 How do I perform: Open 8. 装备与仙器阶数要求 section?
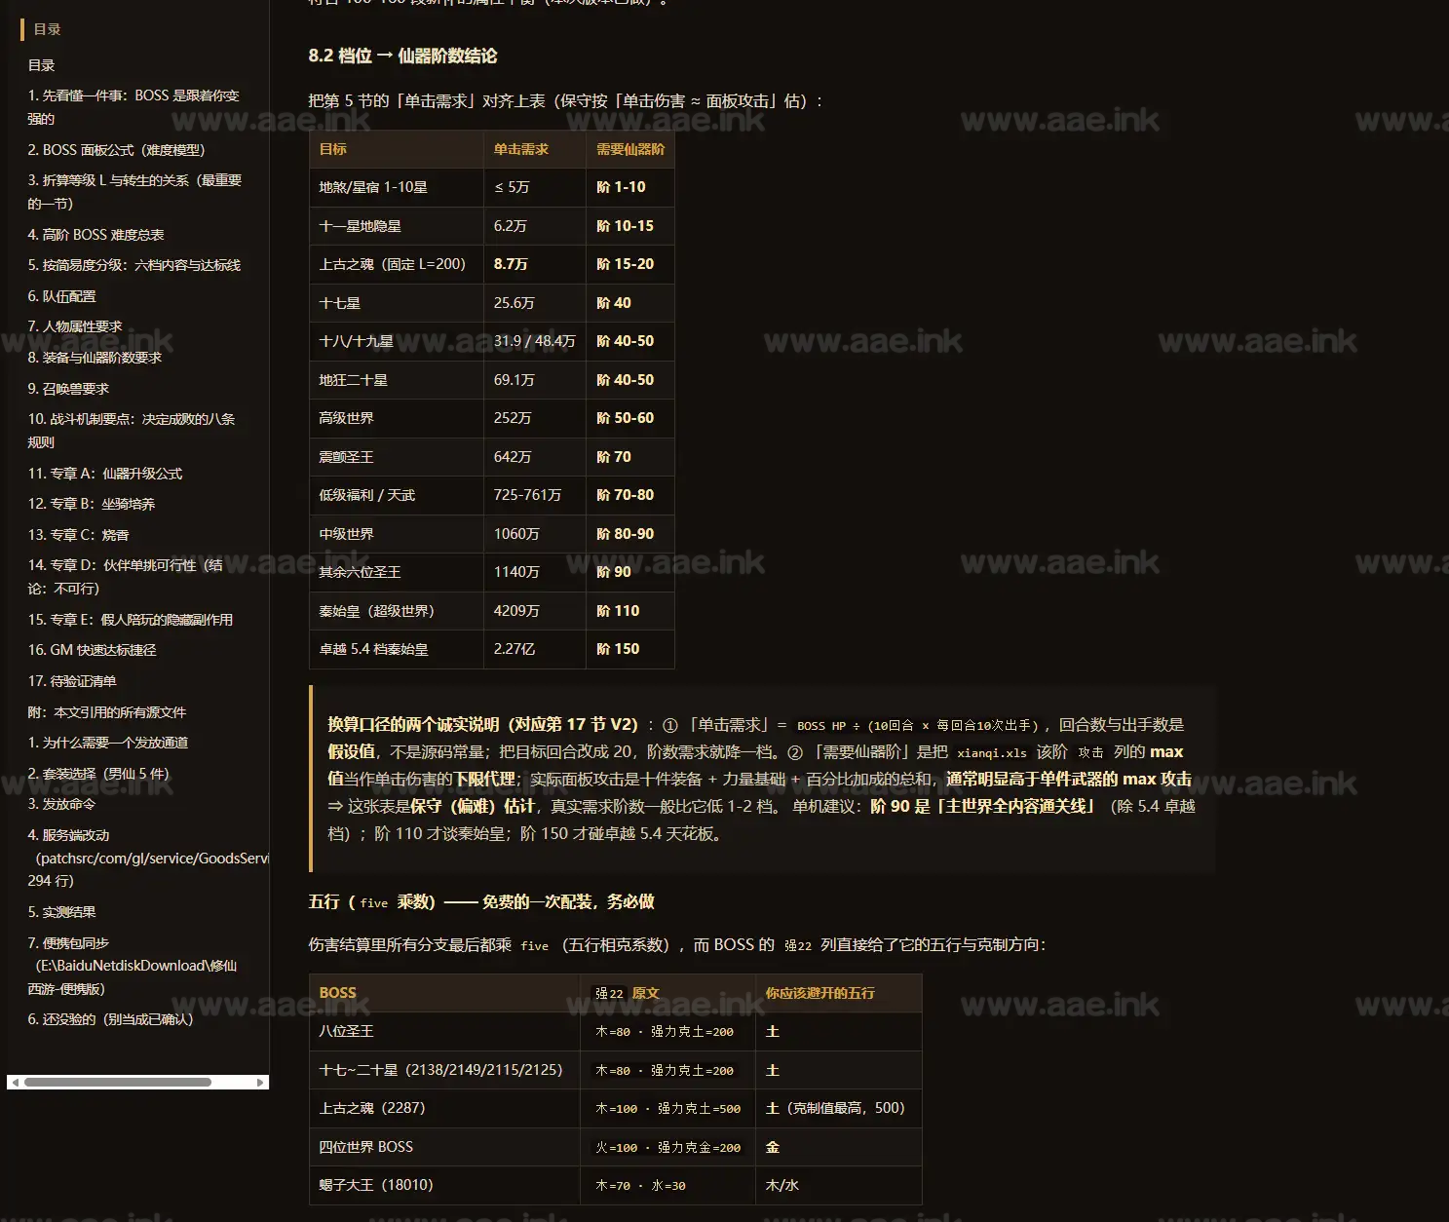tap(95, 358)
